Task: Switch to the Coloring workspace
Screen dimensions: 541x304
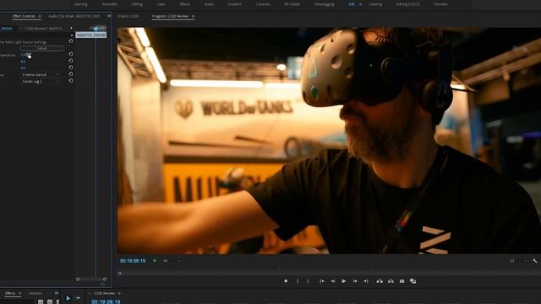Action: (375, 4)
